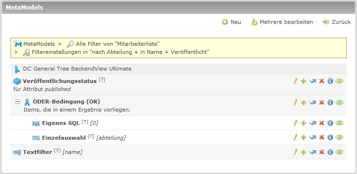Move the Eigenes SQL row with arrow icon
The height and width of the screenshot is (174, 357).
click(313, 123)
